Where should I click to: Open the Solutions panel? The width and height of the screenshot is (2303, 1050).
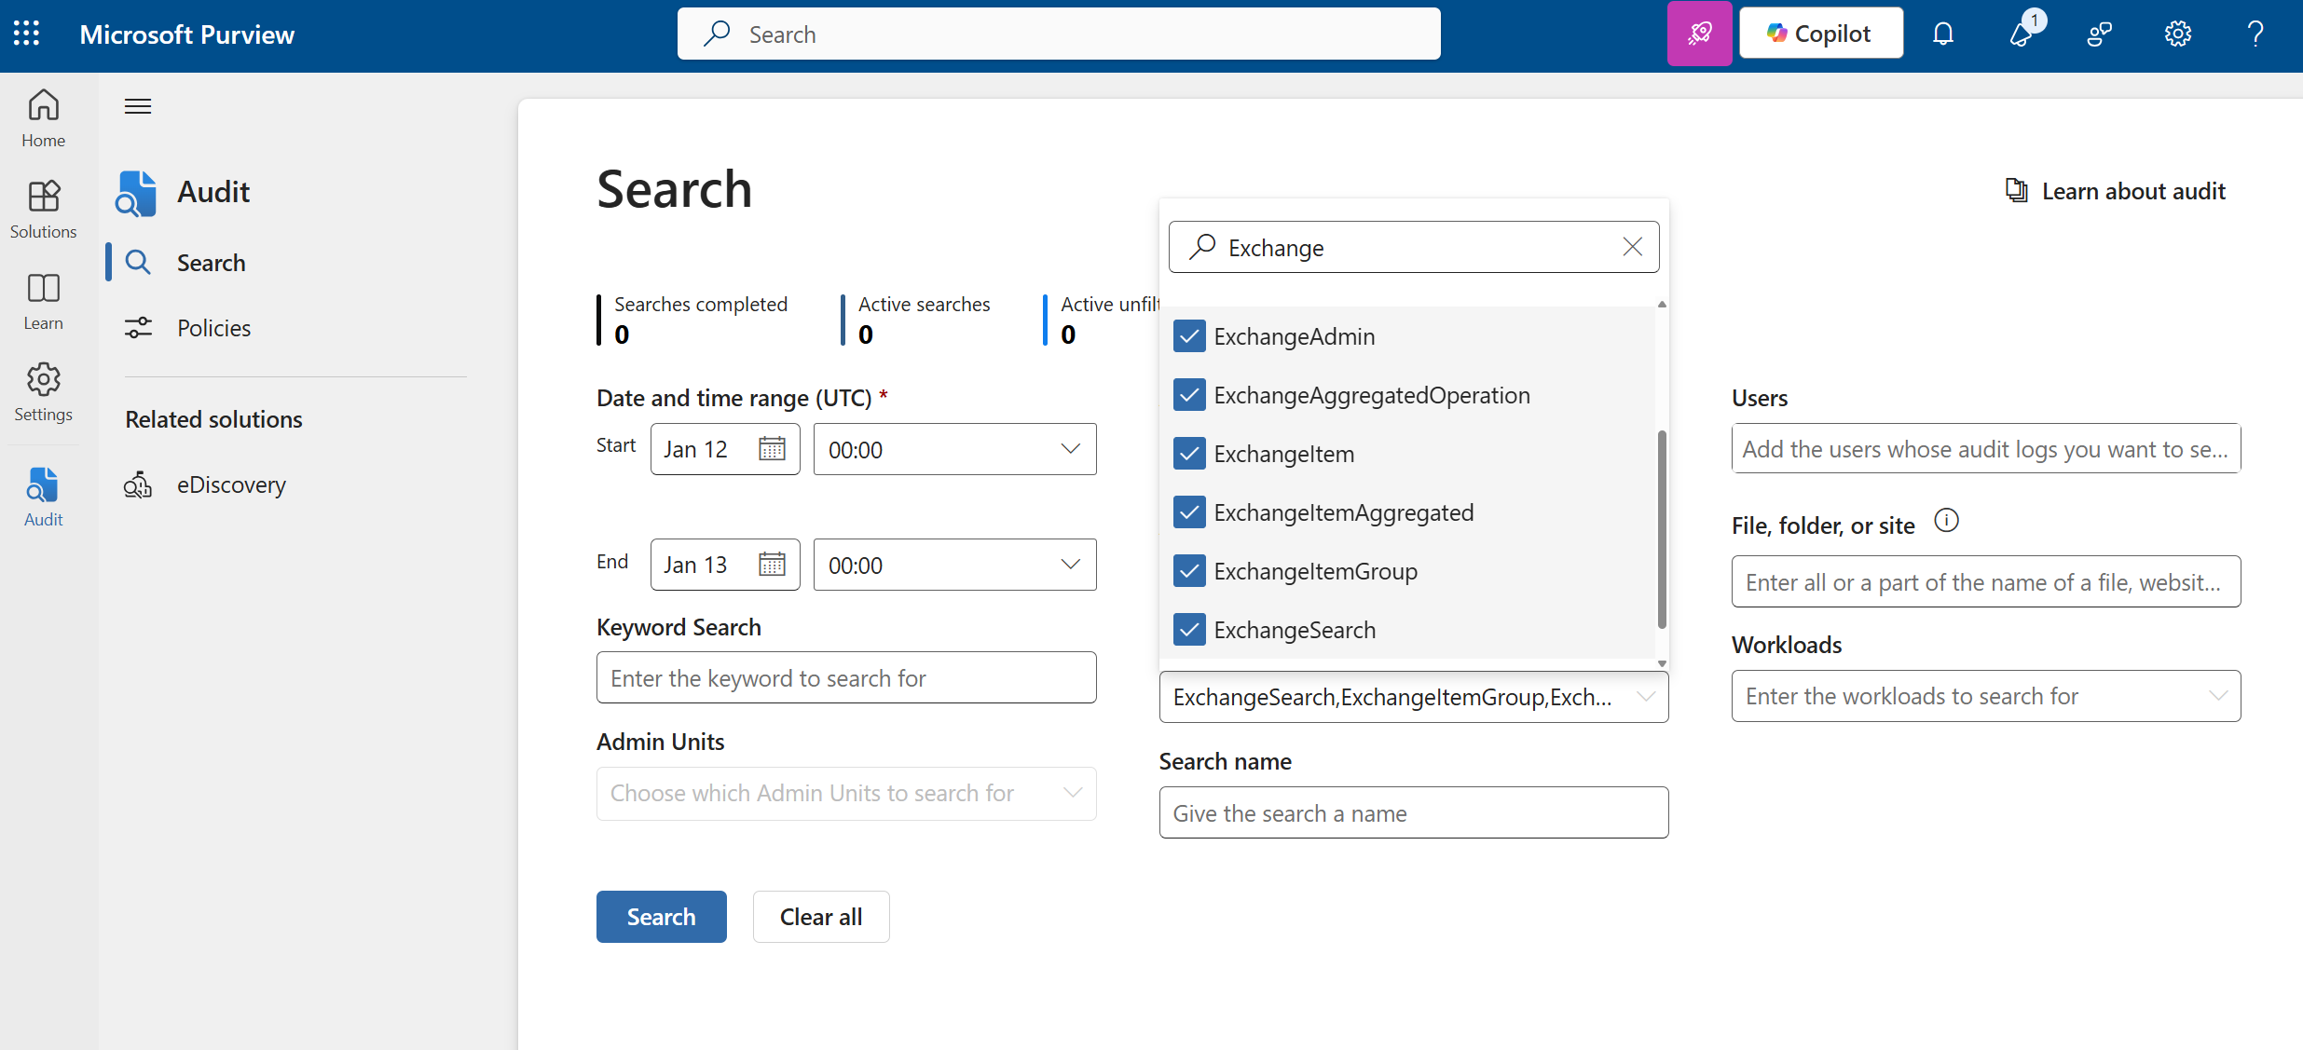point(43,209)
